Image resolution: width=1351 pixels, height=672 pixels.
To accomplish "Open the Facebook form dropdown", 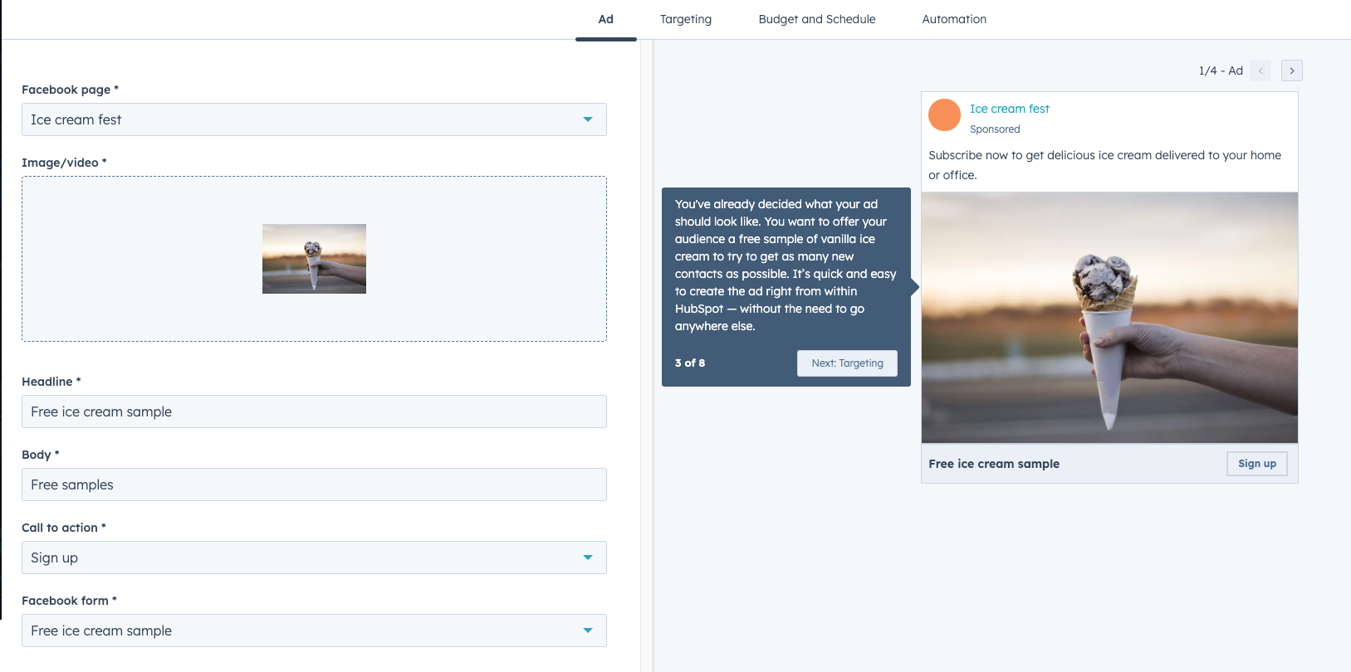I will (x=314, y=631).
